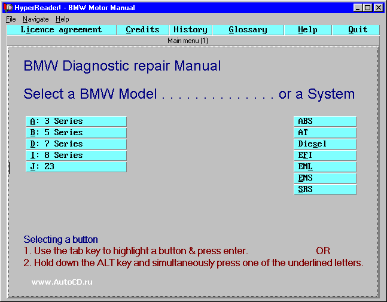Open the SRS system section
387x302 pixels.
(325, 190)
